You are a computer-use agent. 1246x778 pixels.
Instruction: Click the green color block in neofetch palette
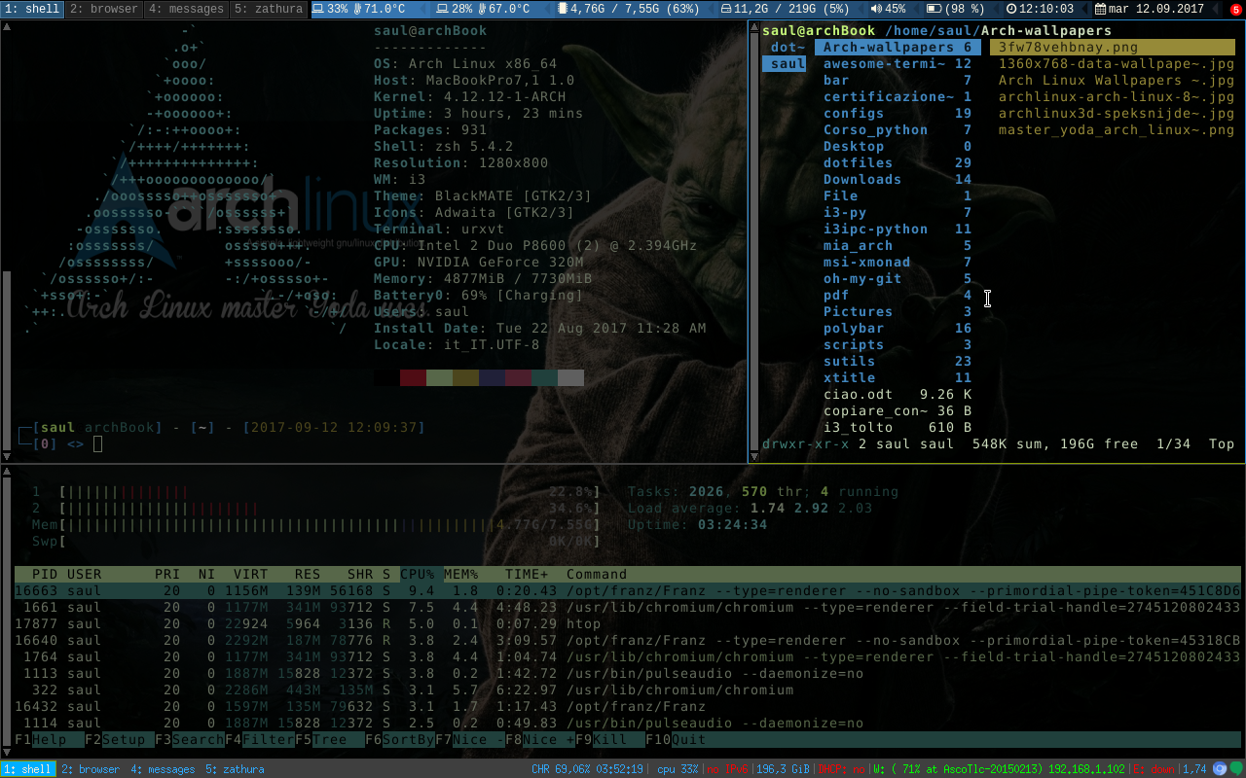click(439, 377)
